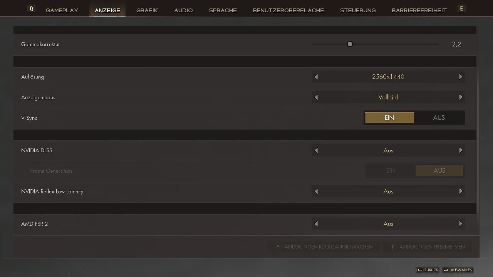Click the Y key icon for undo changes

pyautogui.click(x=278, y=247)
